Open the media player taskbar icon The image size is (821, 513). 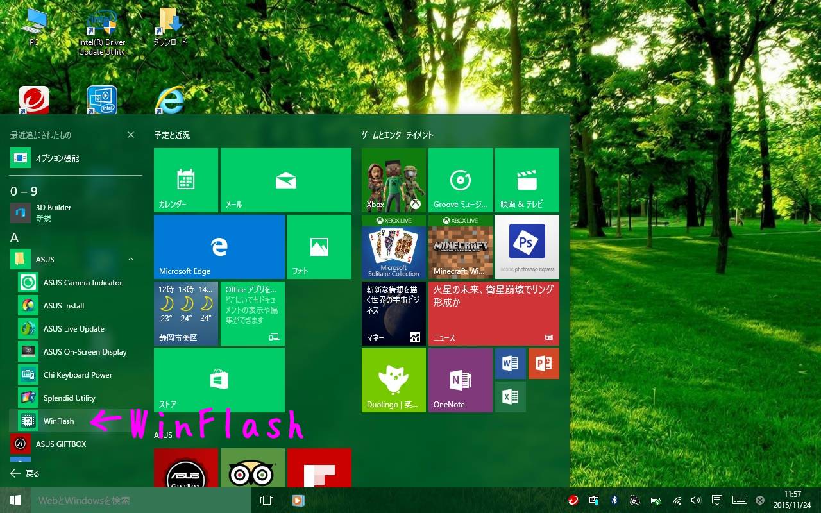tap(298, 500)
